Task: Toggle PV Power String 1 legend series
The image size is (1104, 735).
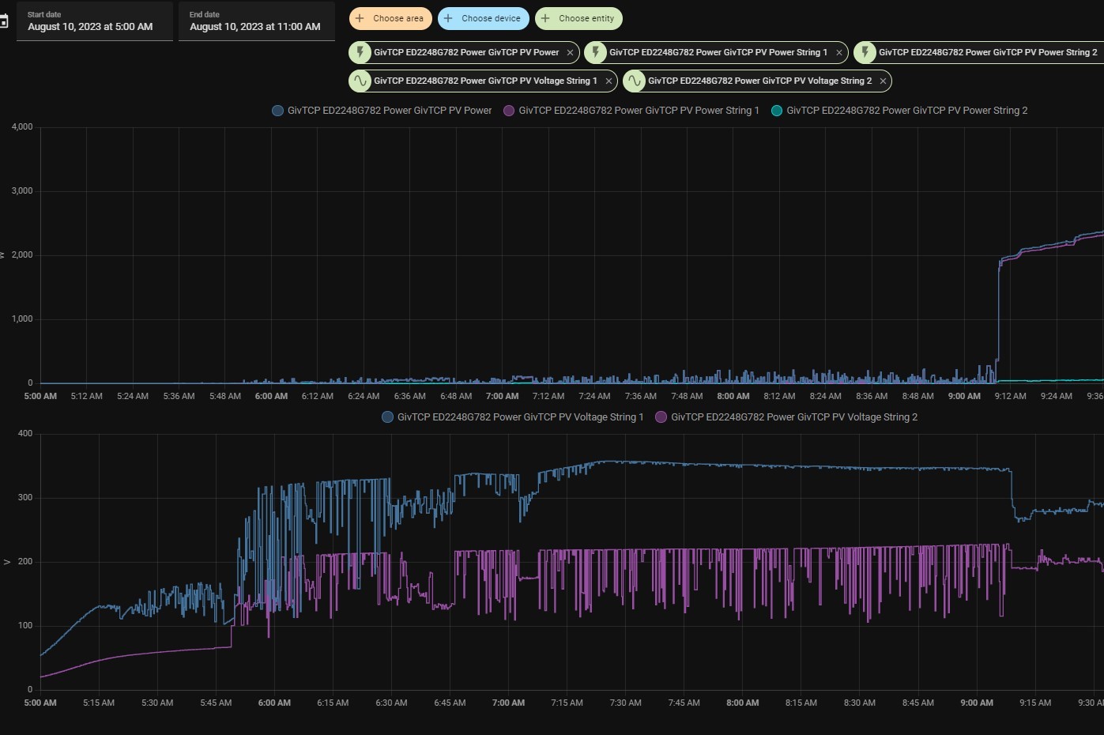Action: 631,111
